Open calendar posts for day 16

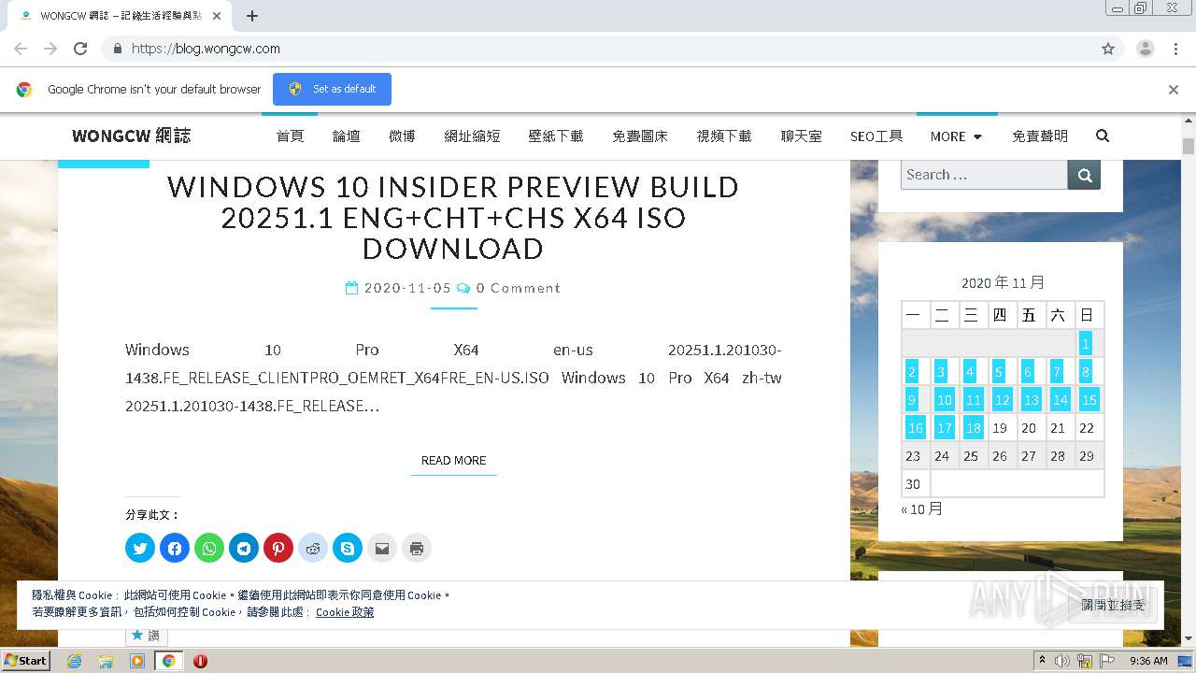click(916, 428)
